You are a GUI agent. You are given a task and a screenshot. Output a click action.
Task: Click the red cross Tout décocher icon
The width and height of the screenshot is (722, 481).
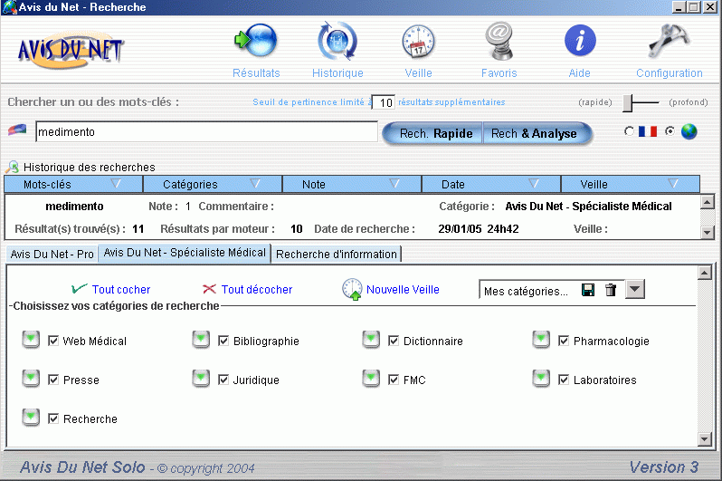point(209,289)
